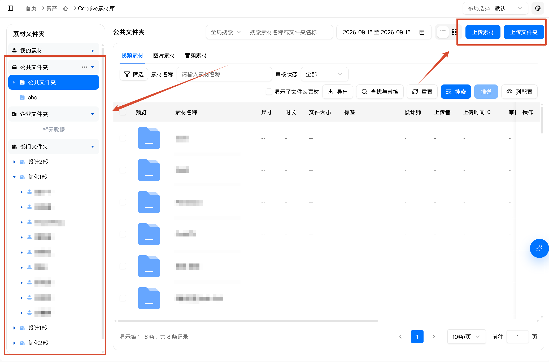Go to previous page arrow

click(x=401, y=337)
